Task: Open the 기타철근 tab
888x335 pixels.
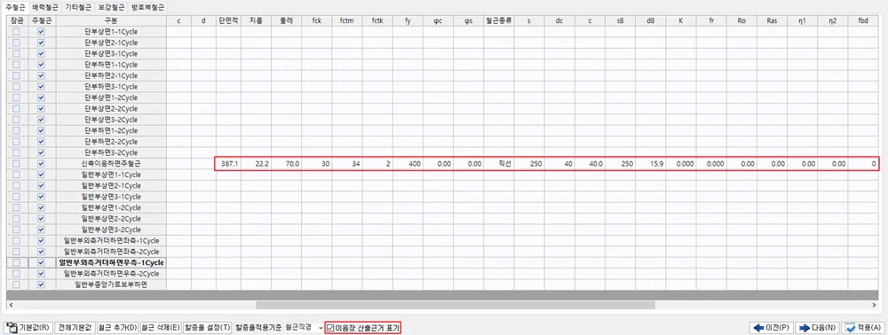Action: [77, 9]
